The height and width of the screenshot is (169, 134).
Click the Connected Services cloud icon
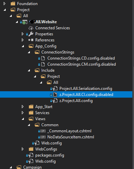click(x=31, y=28)
